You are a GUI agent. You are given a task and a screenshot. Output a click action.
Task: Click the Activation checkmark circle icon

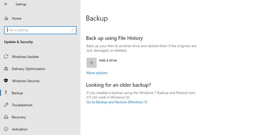pyautogui.click(x=6, y=129)
